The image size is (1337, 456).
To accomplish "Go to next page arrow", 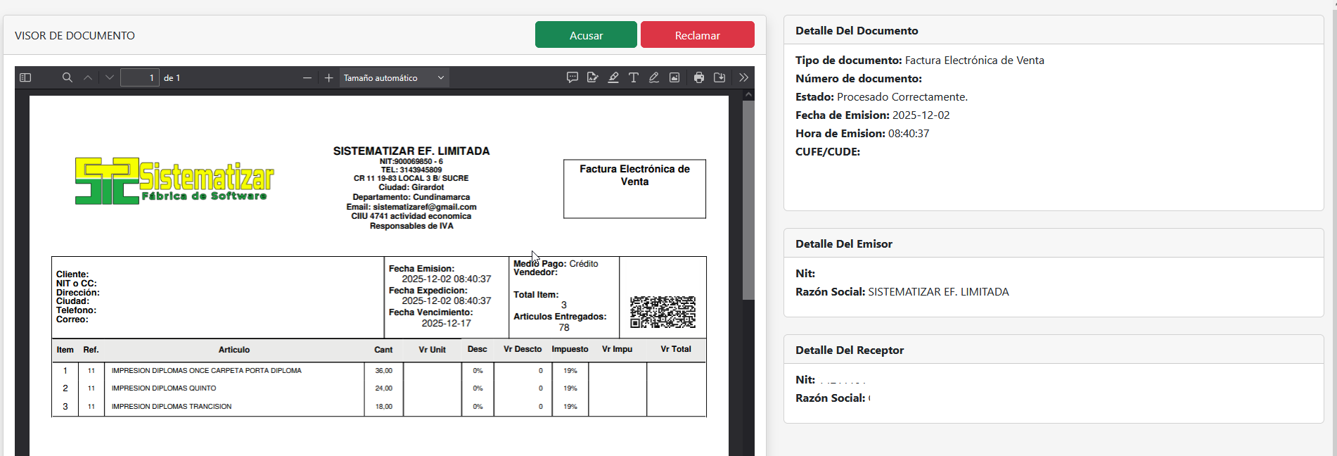I will (x=109, y=77).
